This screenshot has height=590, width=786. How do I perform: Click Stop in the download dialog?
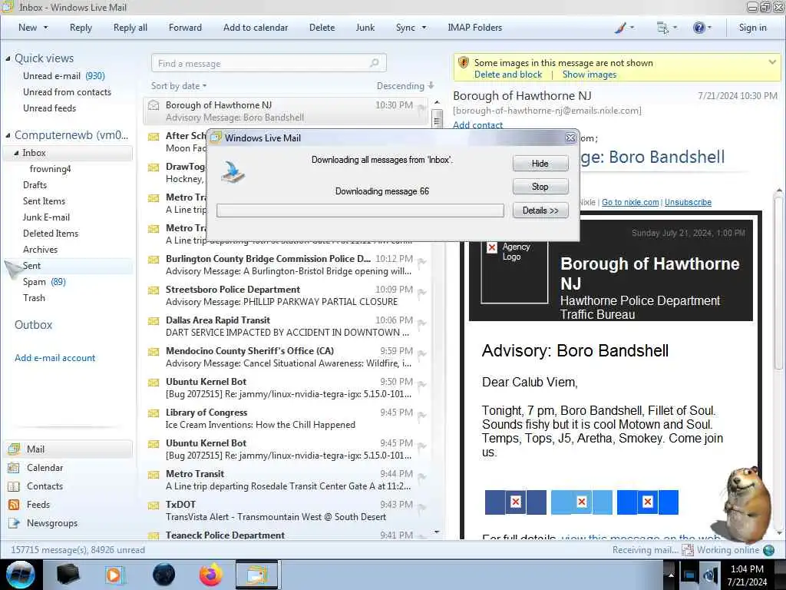tap(540, 187)
